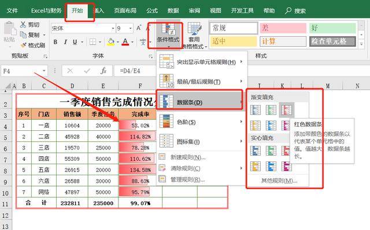This screenshot has width=370, height=230.
Task: Click the Cut (剪切) scissors icon
Action: click(23, 24)
